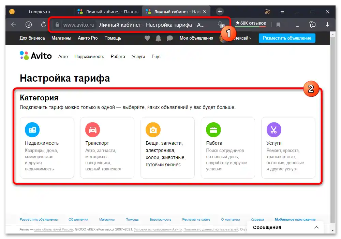The height and width of the screenshot is (239, 341).
Task: Open сайт объявлений России footer link
Action: [x=54, y=229]
